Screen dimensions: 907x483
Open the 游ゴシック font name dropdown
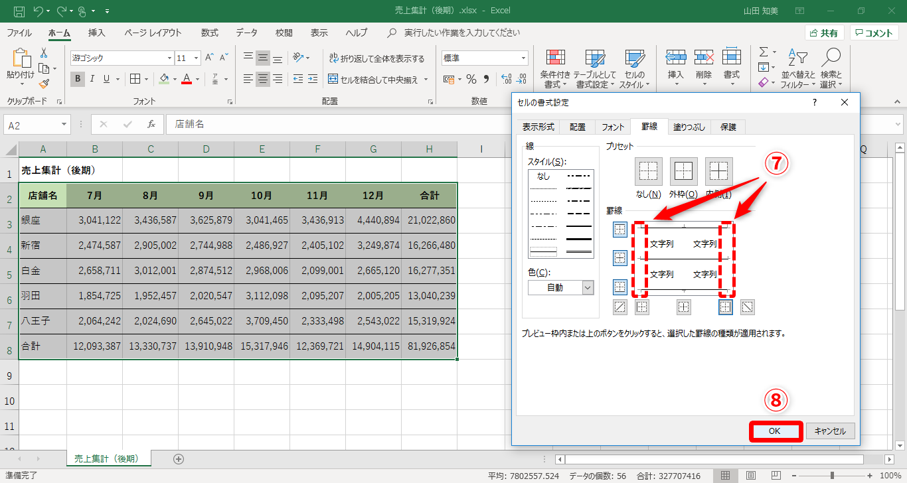coord(169,58)
